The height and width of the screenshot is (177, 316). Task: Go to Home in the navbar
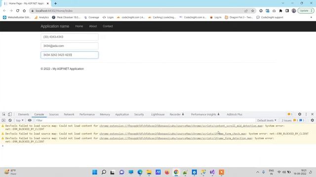click(79, 26)
